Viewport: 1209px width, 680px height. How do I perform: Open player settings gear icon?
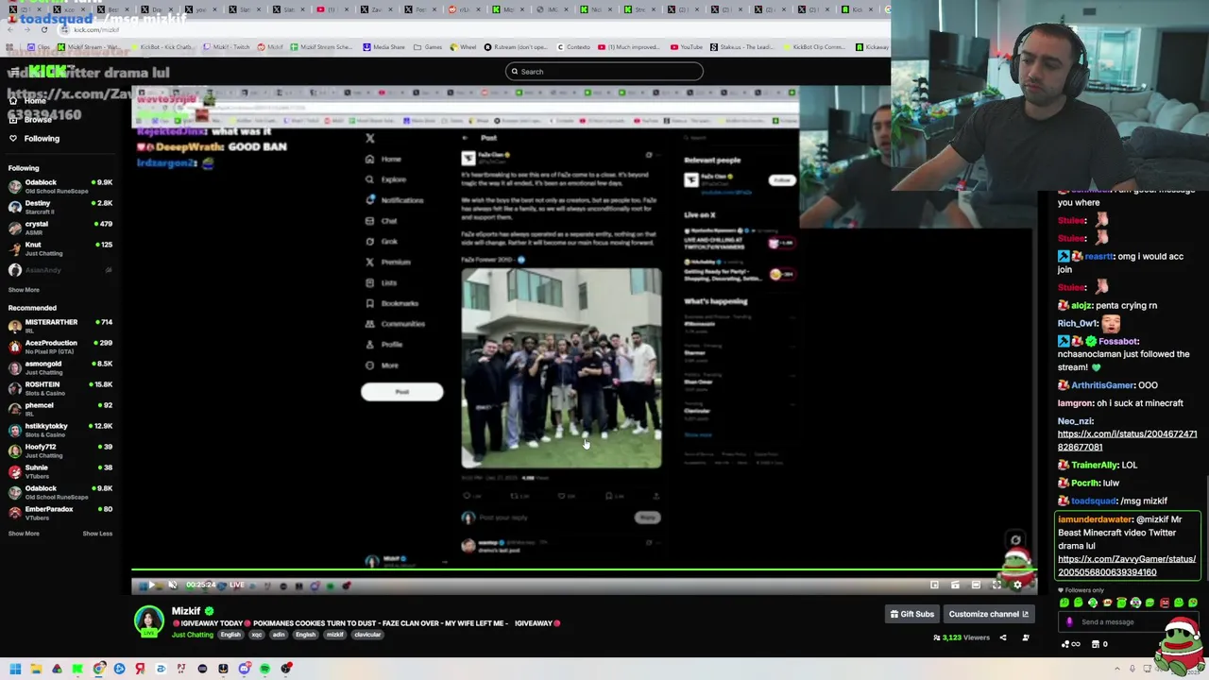click(1017, 586)
